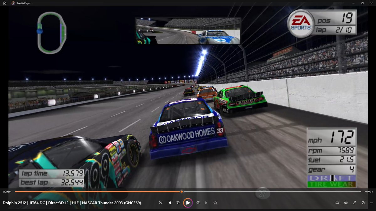
Task: Toggle repeat mode
Action: tap(215, 203)
